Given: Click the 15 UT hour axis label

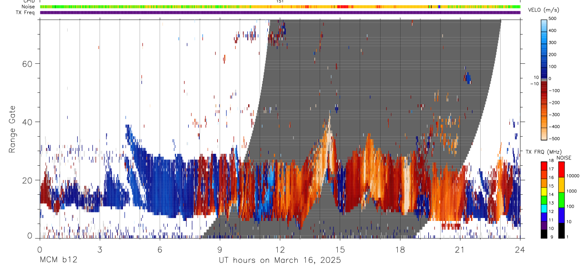Looking at the screenshot, I should 340,249.
